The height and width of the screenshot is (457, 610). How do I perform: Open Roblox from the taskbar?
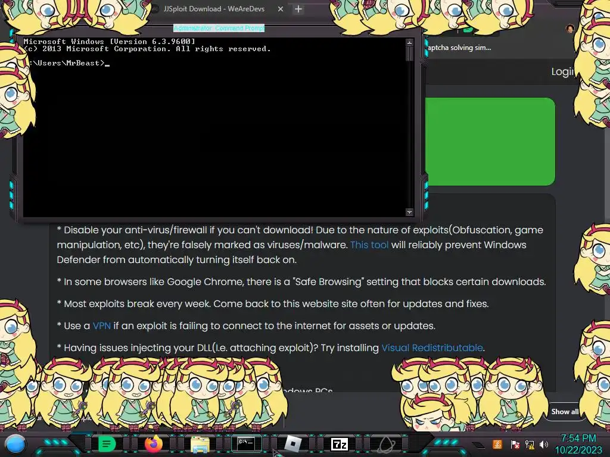pos(293,444)
